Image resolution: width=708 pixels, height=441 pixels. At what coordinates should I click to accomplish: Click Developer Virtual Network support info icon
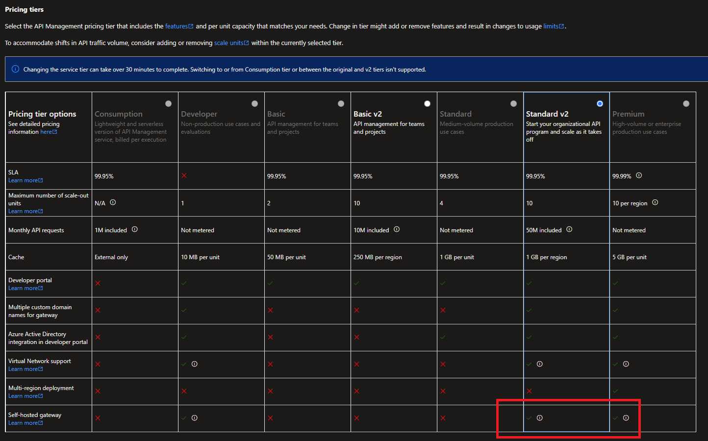click(195, 364)
